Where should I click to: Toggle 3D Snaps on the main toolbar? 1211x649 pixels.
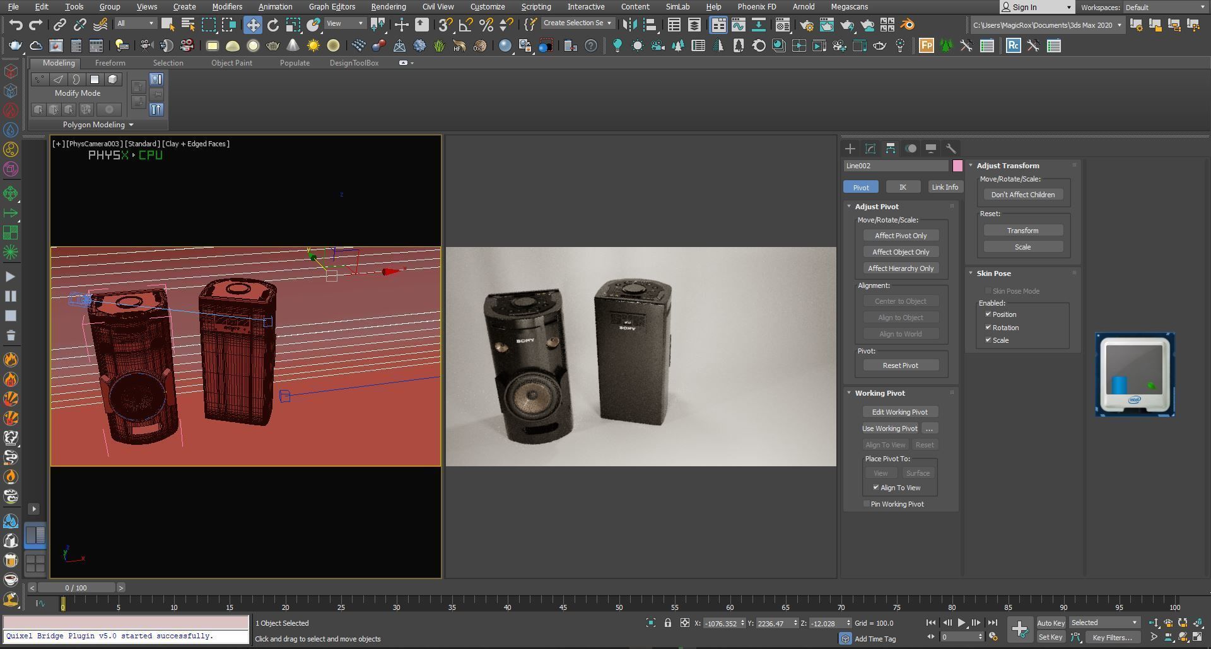pyautogui.click(x=446, y=25)
